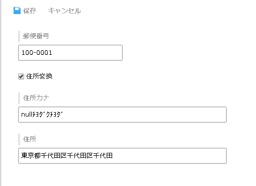Focus the 住所カナ input field
256x186 pixels.
(x=122, y=115)
